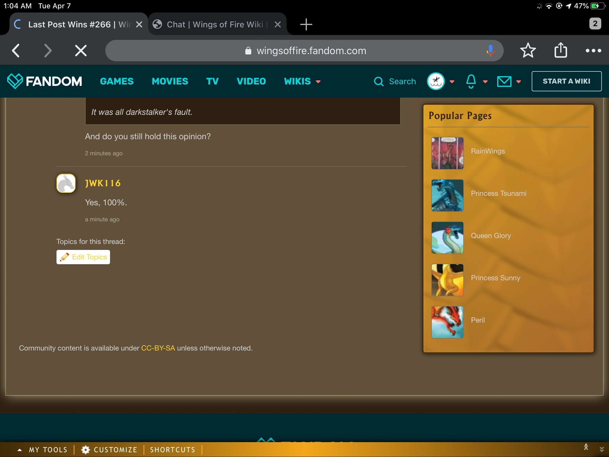Image resolution: width=609 pixels, height=457 pixels.
Task: Open user avatar account dropdown
Action: pyautogui.click(x=436, y=81)
